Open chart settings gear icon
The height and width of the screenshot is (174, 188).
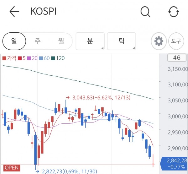[159, 41]
